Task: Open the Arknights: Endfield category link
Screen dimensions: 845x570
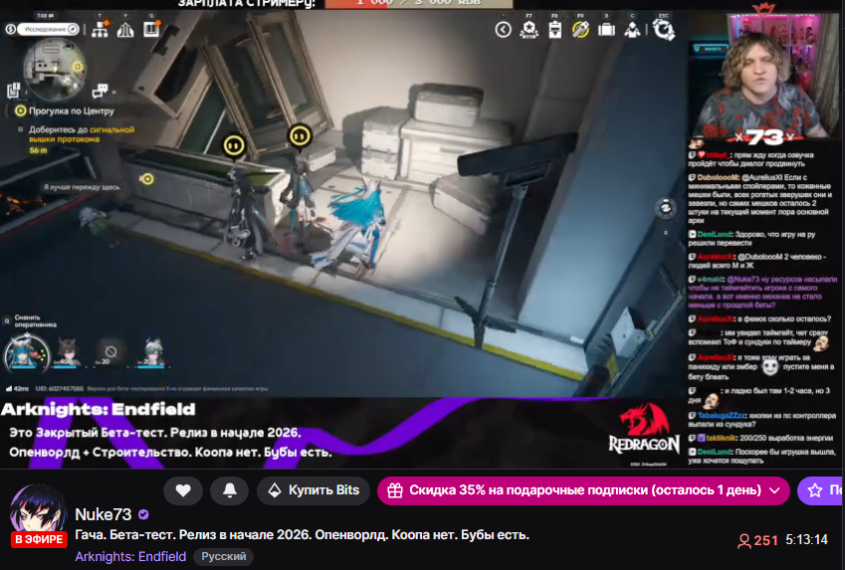Action: click(x=130, y=556)
